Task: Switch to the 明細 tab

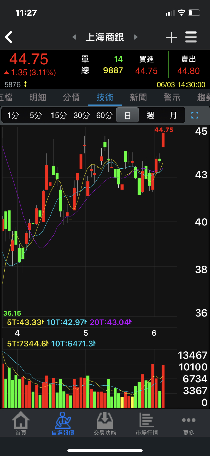Action: [38, 97]
